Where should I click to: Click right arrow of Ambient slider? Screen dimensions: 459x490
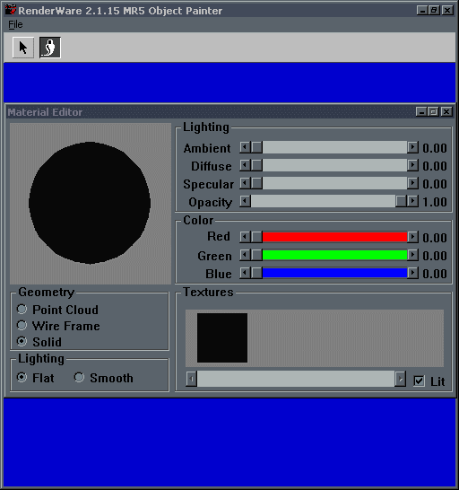pyautogui.click(x=412, y=147)
